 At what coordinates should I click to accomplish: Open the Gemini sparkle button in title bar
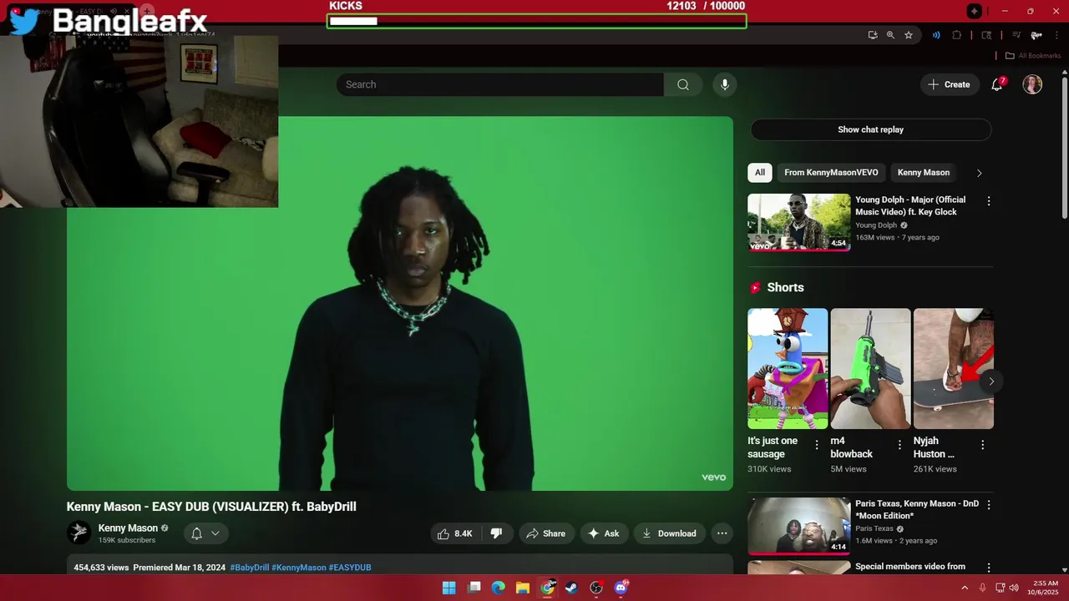pos(974,11)
